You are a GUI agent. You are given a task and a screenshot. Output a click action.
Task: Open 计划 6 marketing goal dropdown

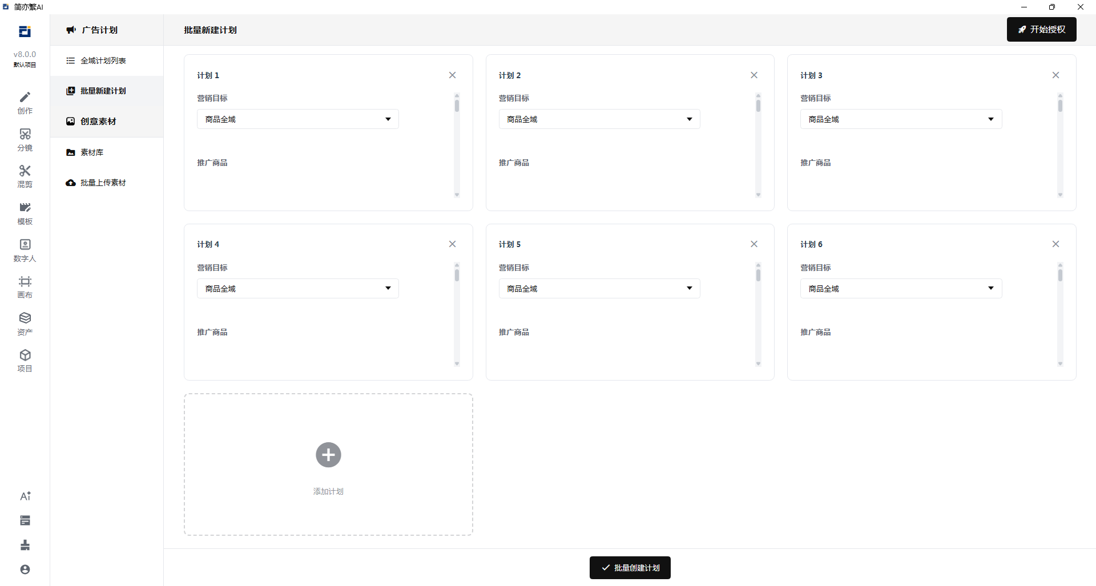click(x=901, y=289)
